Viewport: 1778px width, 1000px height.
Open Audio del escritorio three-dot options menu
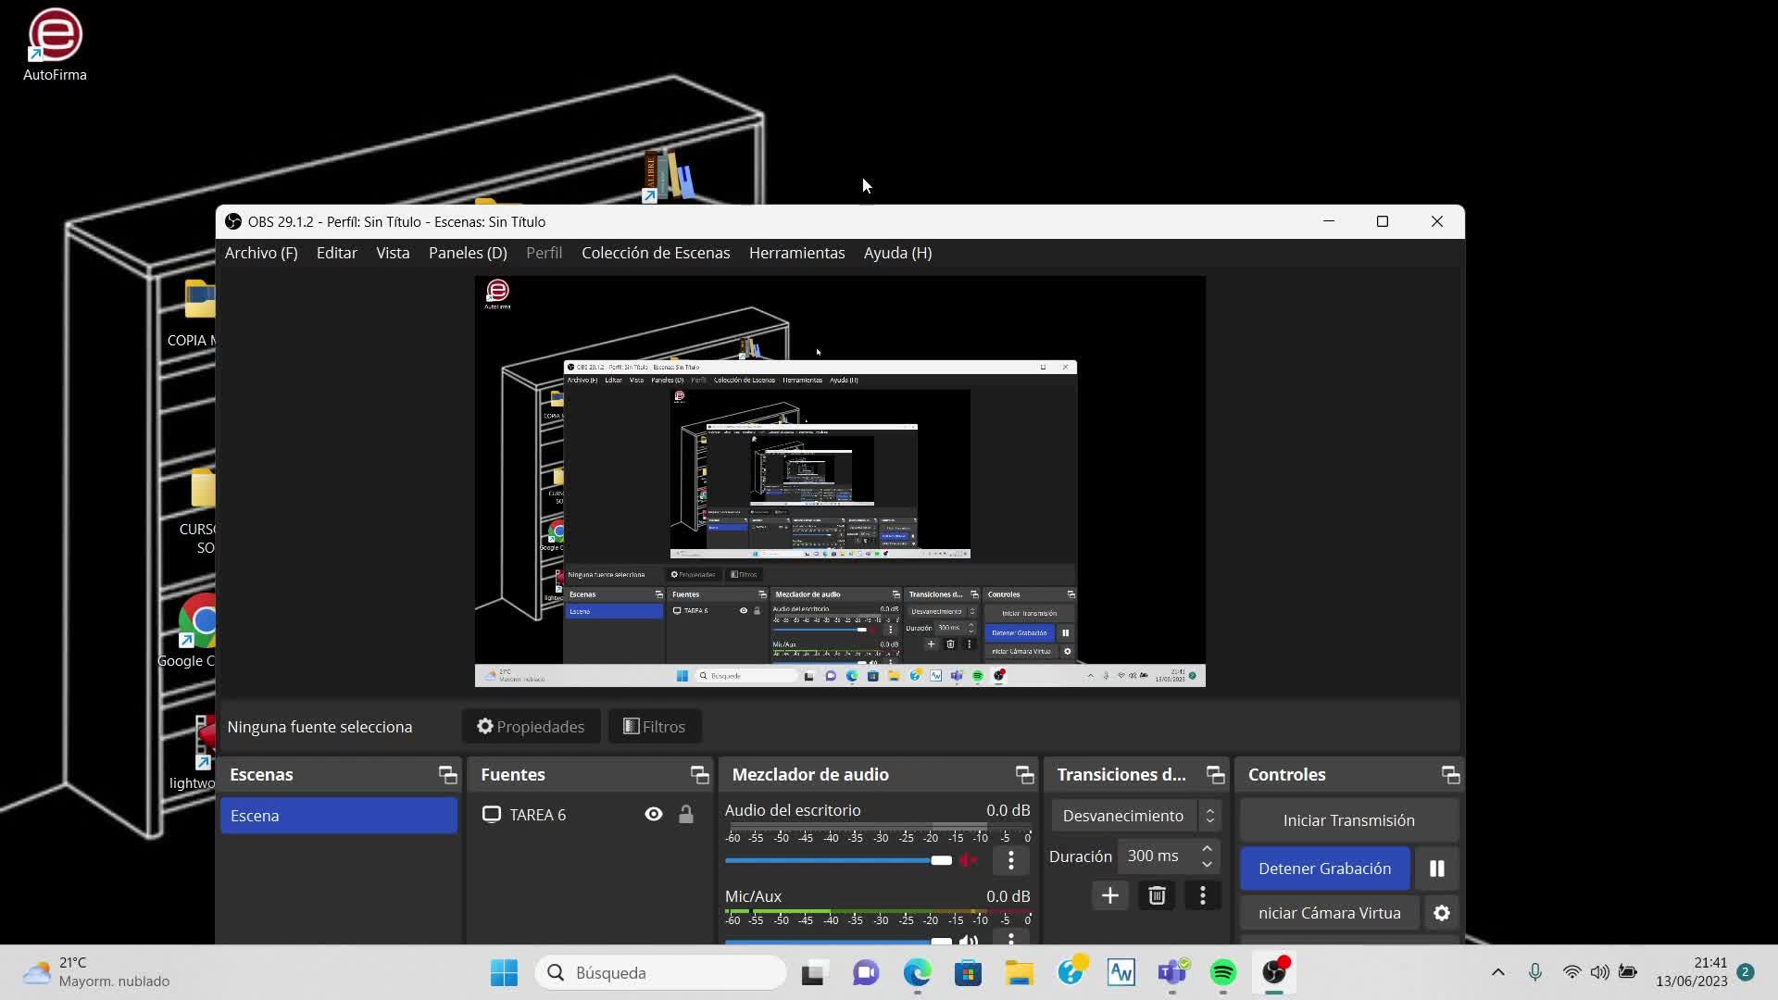click(1010, 860)
